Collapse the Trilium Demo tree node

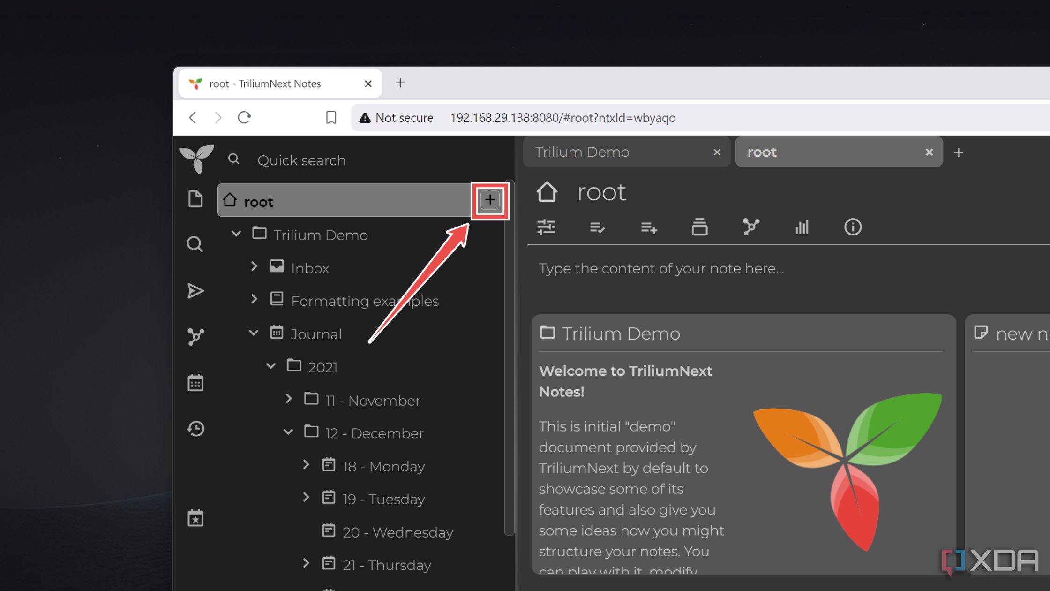click(x=236, y=234)
